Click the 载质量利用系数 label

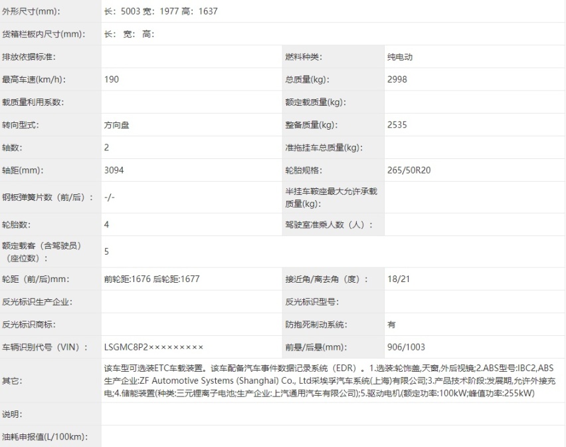pyautogui.click(x=33, y=102)
